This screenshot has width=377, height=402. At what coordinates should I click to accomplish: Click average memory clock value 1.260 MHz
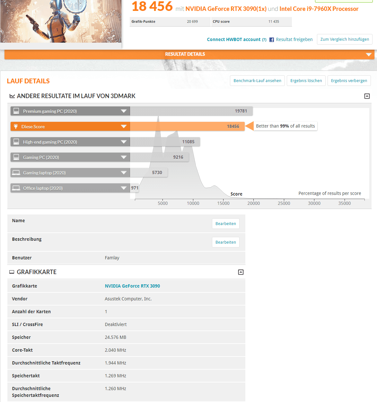[115, 389]
